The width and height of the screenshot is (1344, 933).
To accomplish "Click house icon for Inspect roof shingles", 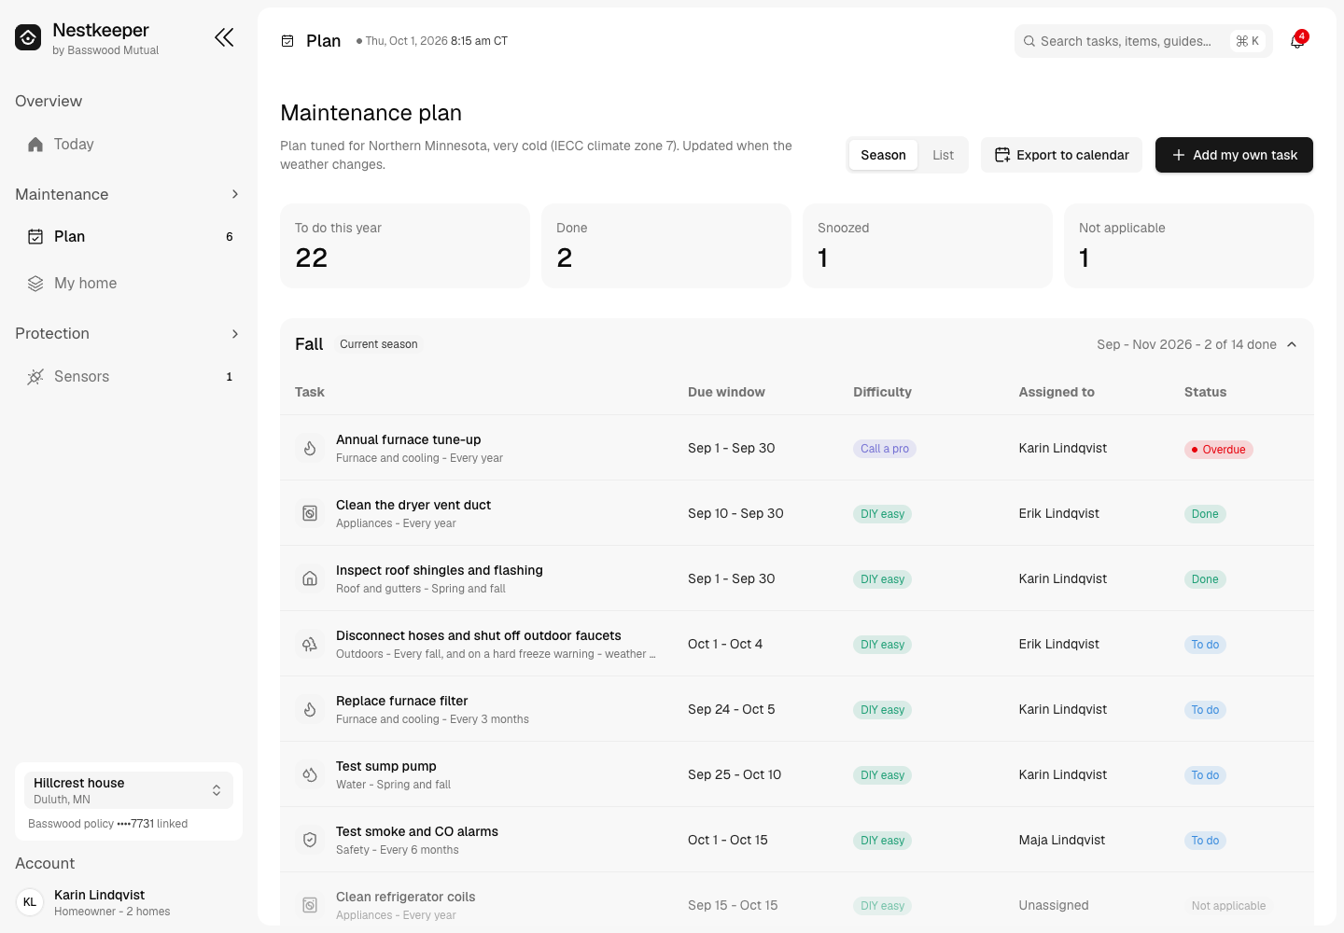I will (310, 578).
